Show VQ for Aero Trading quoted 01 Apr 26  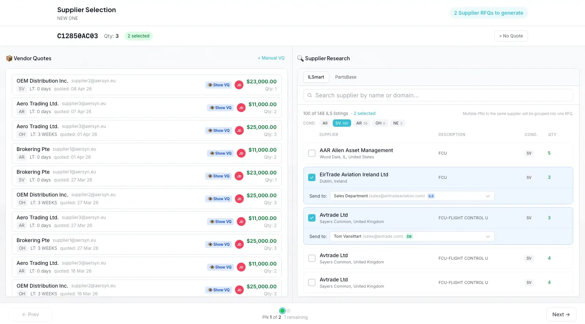pos(218,130)
